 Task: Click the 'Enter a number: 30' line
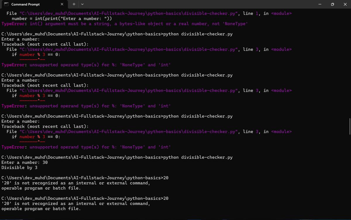[24, 162]
